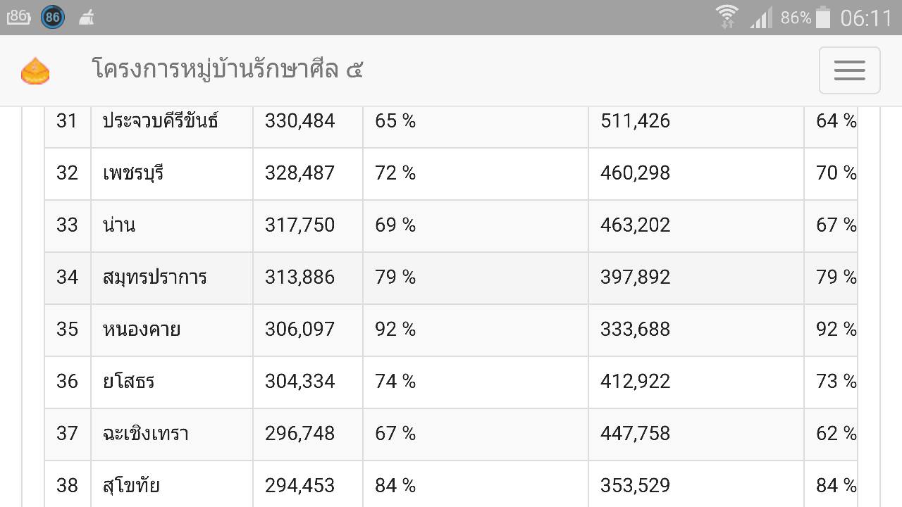Viewport: 902px width, 507px height.
Task: Click the โครงการหมู่บ้านรักษาศีล ๕ title
Action: point(228,70)
